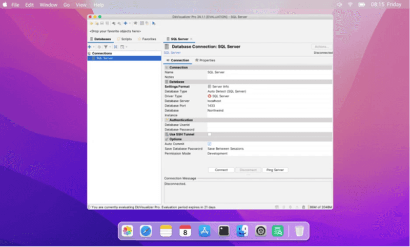Open dropdown arrow beside the find/view icon
The width and height of the screenshot is (410, 247).
(x=127, y=47)
